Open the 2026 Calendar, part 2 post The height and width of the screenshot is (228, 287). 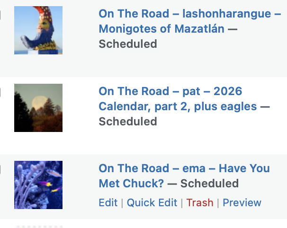click(178, 106)
